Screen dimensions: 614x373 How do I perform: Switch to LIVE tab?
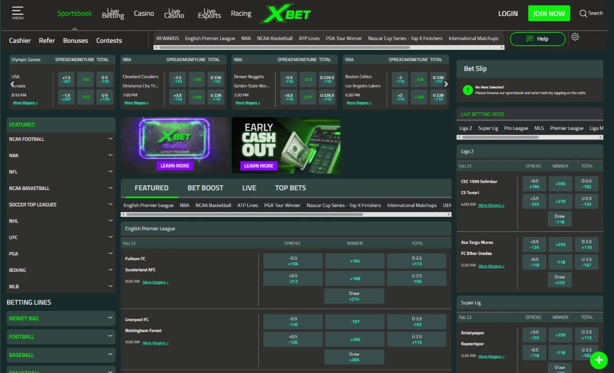[249, 188]
